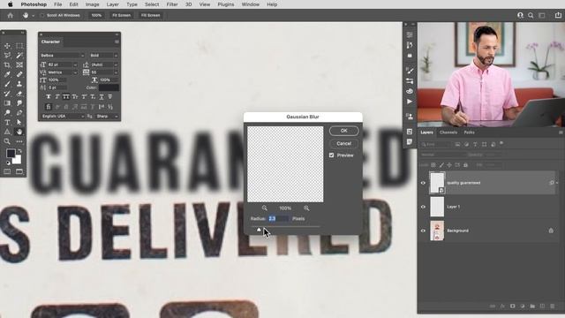Toggle All Caps in Character panel

[66, 96]
